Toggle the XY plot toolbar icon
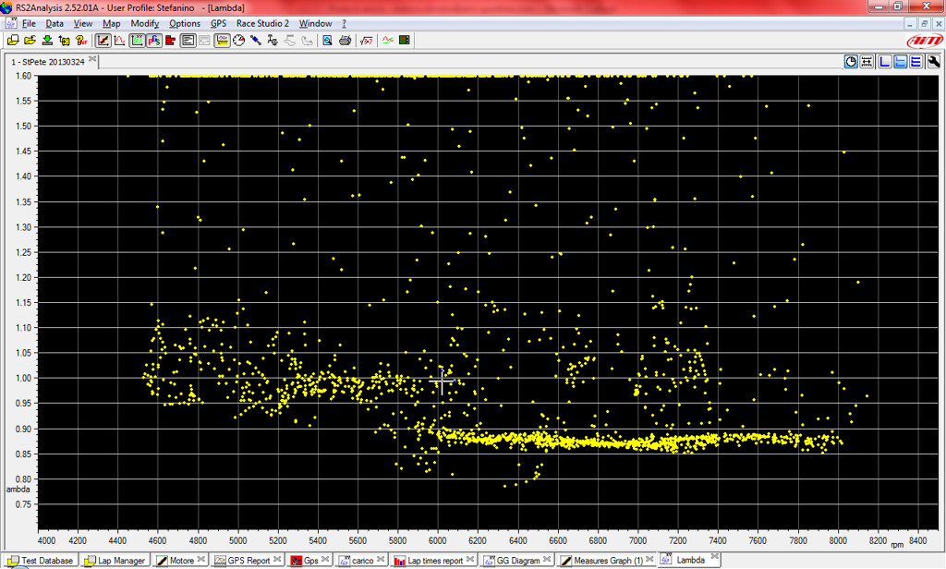Screen dimensions: 946x569 [137, 41]
